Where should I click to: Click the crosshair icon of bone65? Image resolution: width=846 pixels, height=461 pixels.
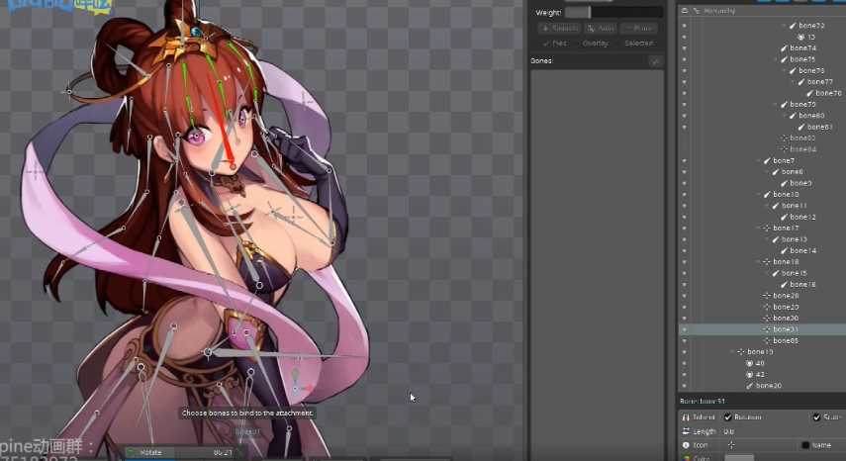(767, 340)
